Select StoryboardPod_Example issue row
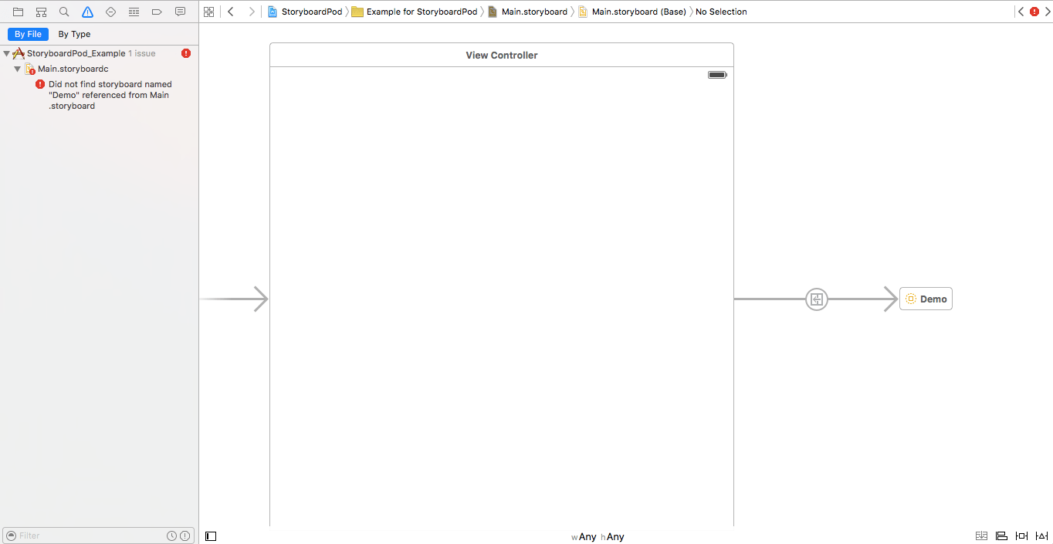Image resolution: width=1053 pixels, height=544 pixels. coord(100,53)
